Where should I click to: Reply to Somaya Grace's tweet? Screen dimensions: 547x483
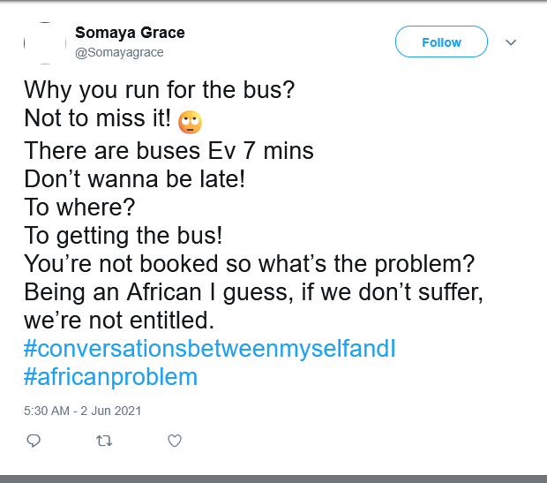tap(34, 441)
